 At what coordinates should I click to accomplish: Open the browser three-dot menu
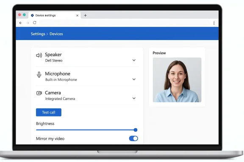point(214,23)
